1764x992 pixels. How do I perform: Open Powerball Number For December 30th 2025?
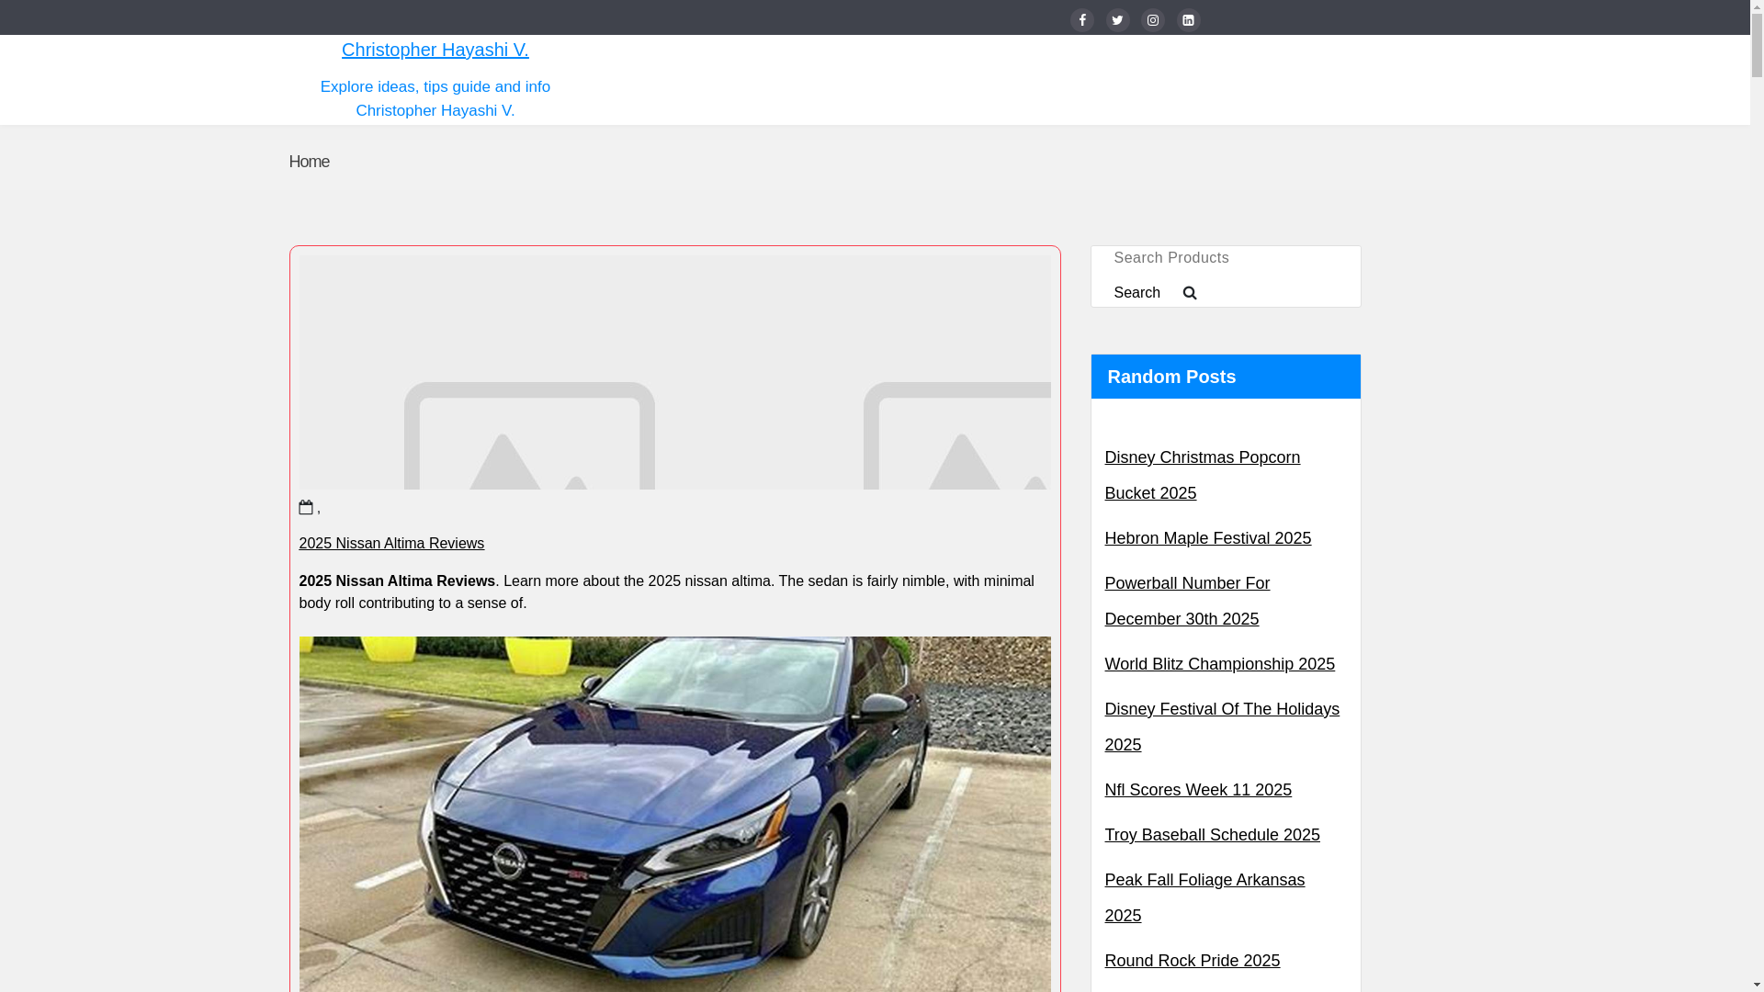click(x=1187, y=601)
